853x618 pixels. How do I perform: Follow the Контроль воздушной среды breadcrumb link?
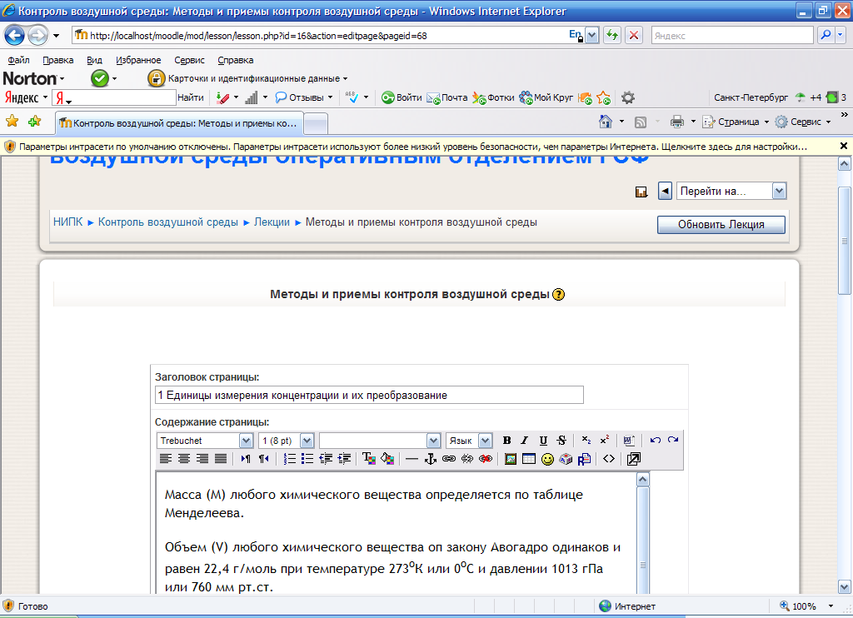168,222
